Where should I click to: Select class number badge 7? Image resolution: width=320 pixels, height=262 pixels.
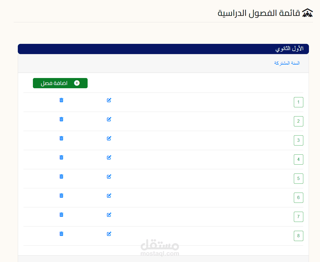click(x=298, y=217)
